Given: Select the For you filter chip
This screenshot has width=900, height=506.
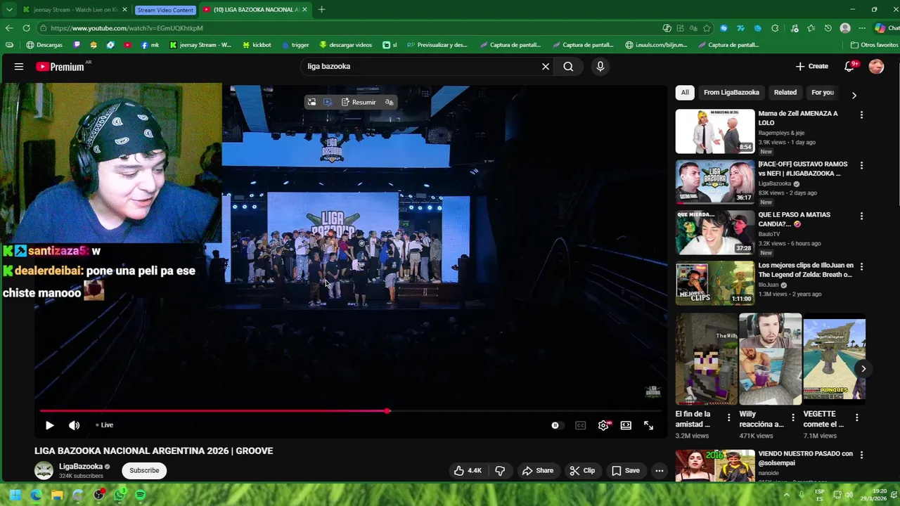Looking at the screenshot, I should tap(823, 92).
